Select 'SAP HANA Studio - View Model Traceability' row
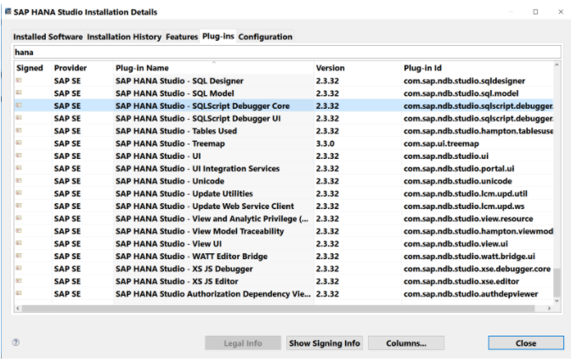Image resolution: width=571 pixels, height=362 pixels. coord(284,231)
